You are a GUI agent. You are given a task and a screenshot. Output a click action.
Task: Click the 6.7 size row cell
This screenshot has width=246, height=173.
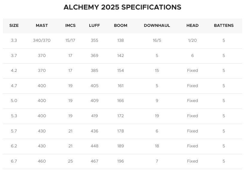pyautogui.click(x=14, y=161)
